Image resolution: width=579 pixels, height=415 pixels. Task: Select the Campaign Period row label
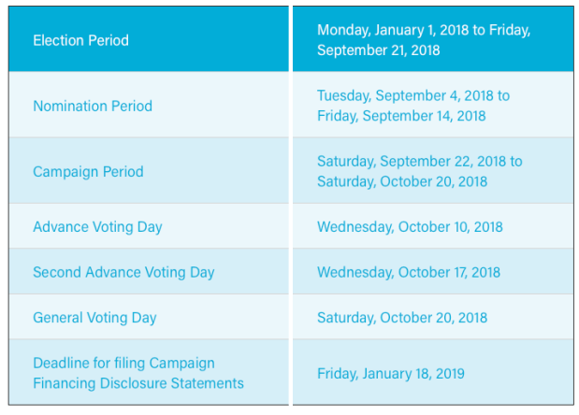click(88, 172)
